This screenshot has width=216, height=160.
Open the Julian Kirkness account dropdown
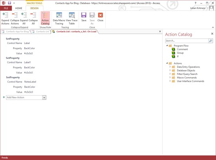(207, 8)
